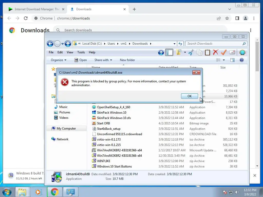This screenshot has width=263, height=197.
Task: Click the folder properties toolbar icon
Action: tap(179, 52)
